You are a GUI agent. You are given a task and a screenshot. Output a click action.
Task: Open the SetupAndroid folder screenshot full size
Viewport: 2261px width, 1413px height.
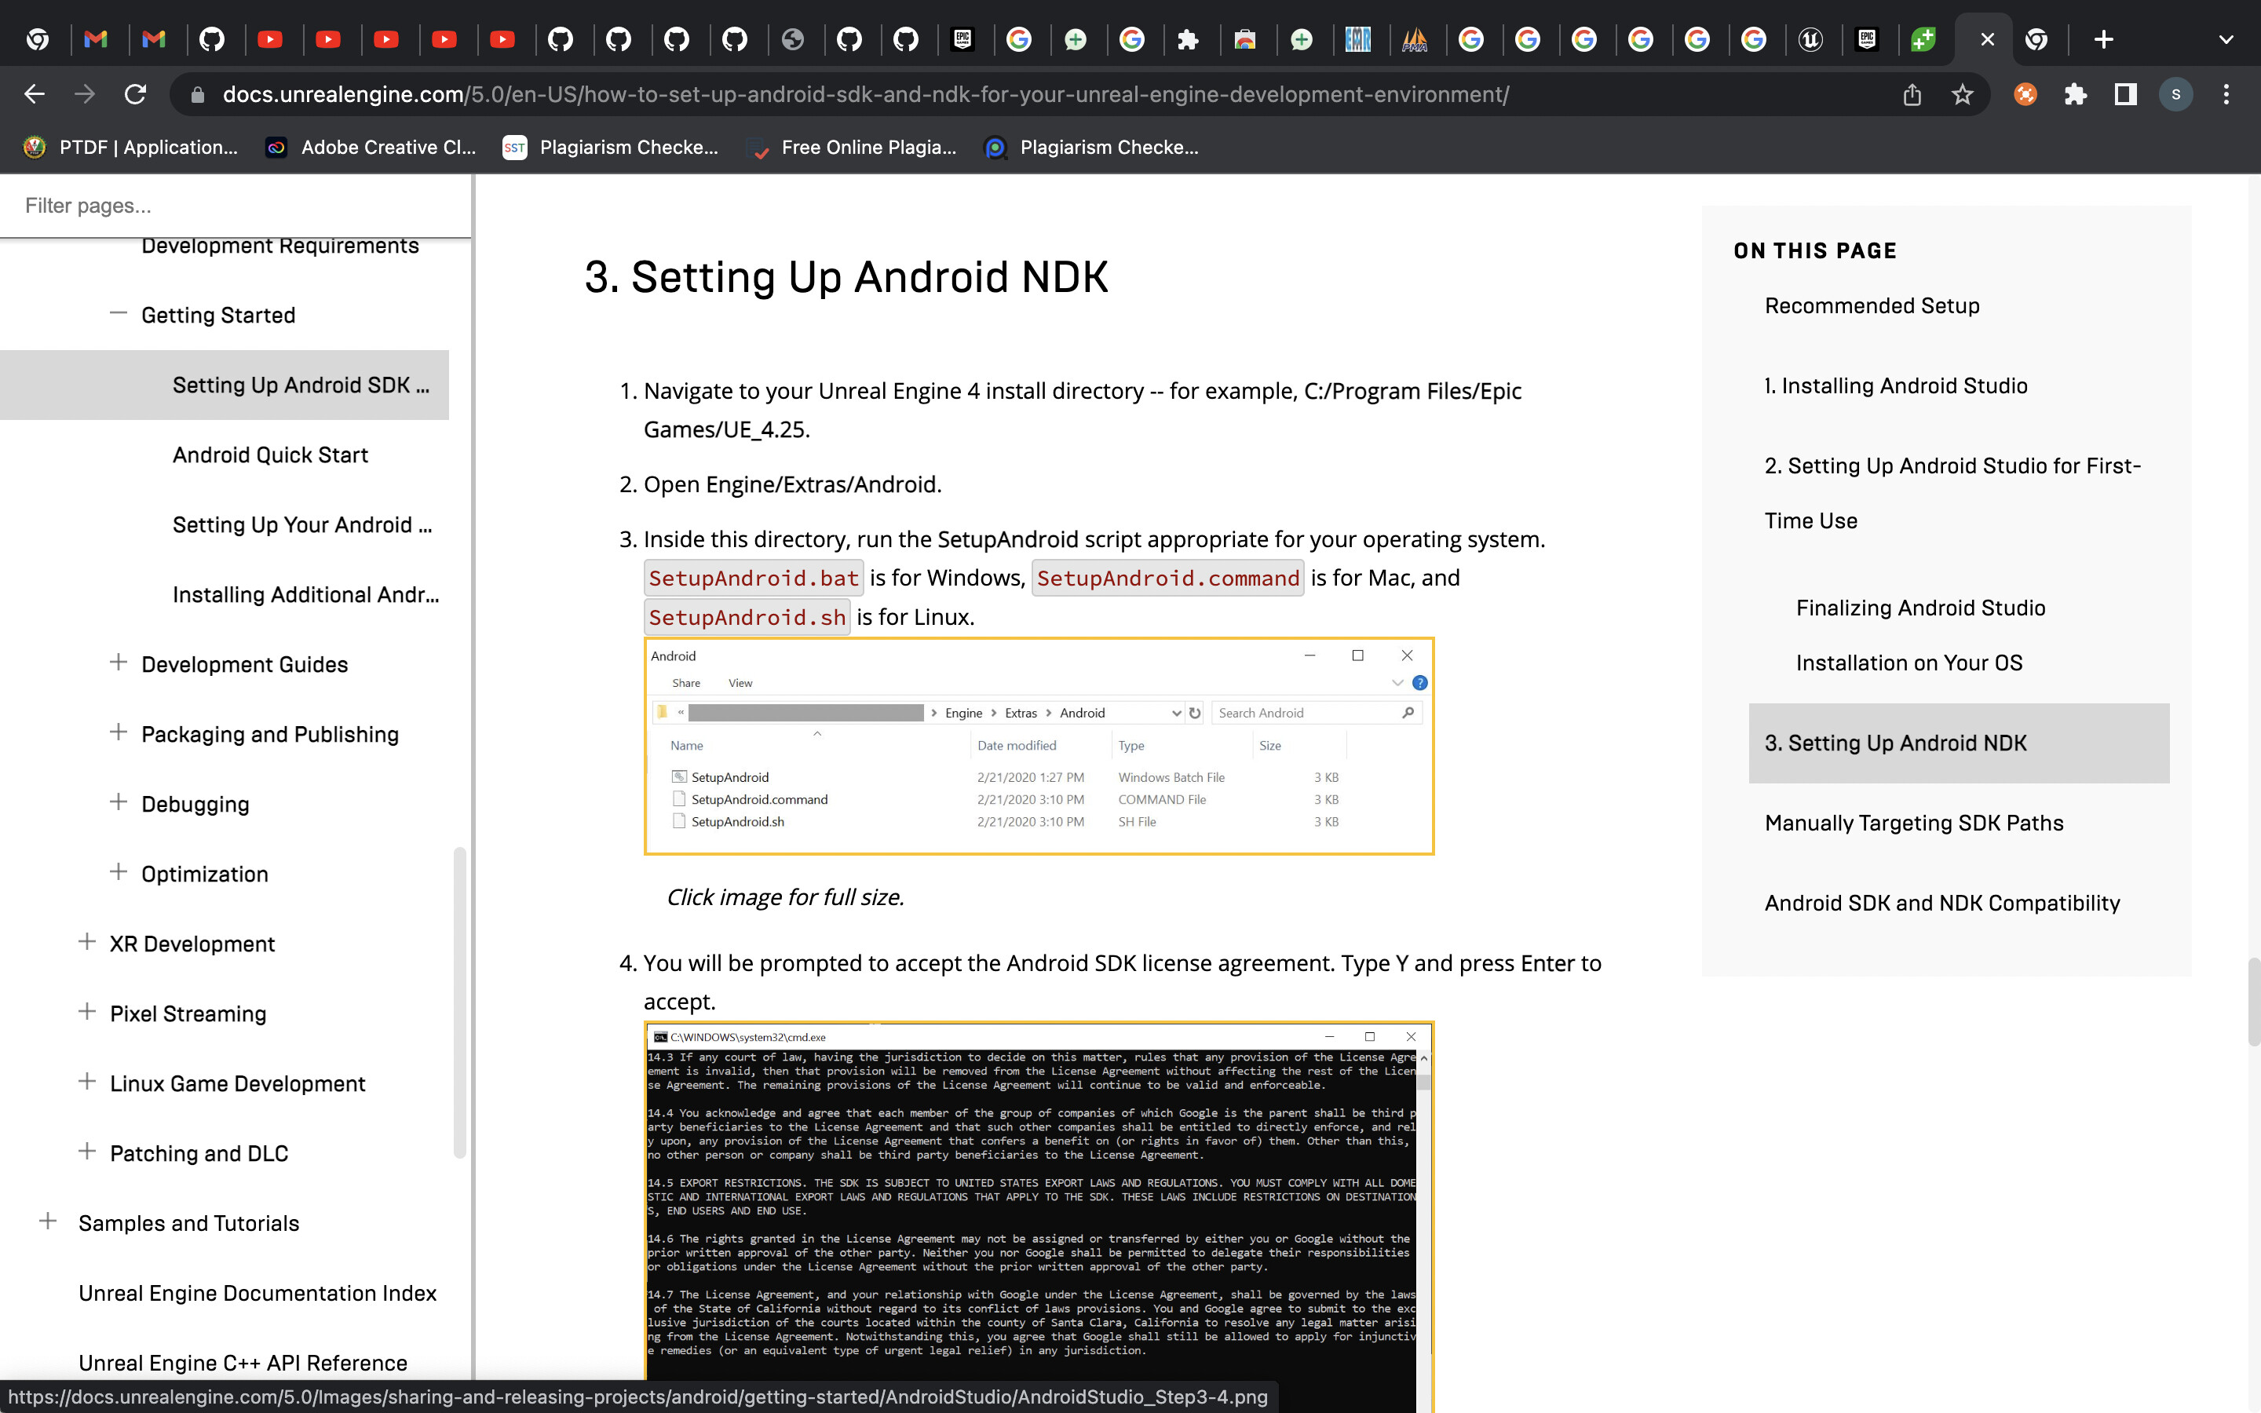[1038, 746]
